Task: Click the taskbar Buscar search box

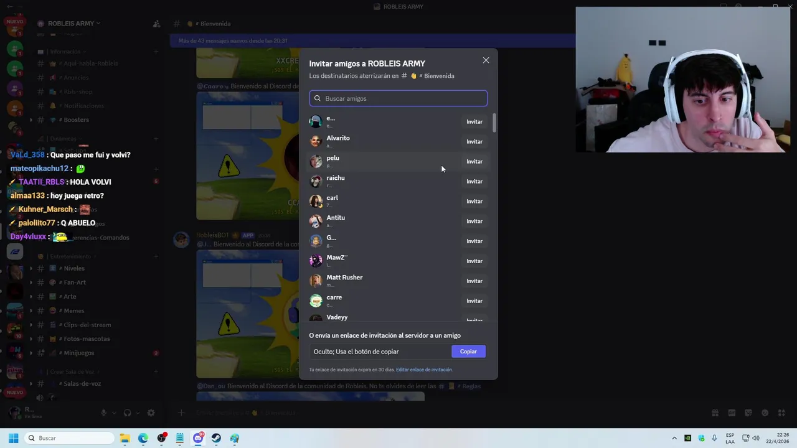Action: point(68,438)
